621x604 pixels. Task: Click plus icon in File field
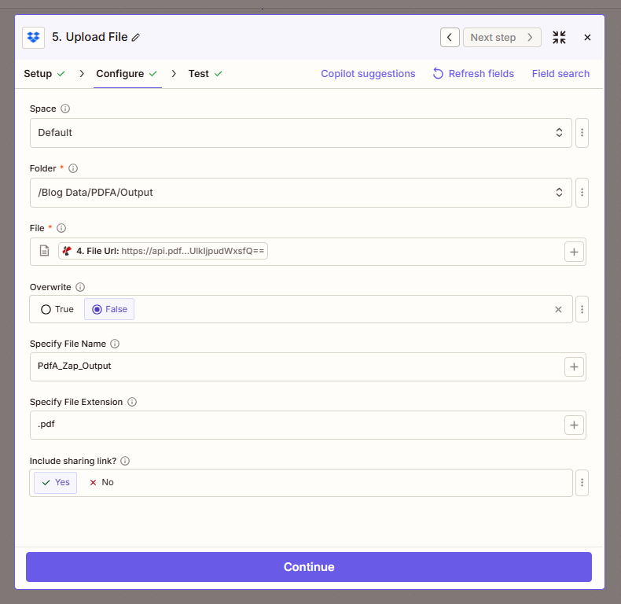tap(574, 252)
